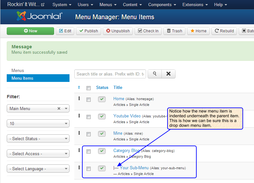Click the Trash toolbar button
Screen dimensions: 254x183
pyautogui.click(x=175, y=31)
